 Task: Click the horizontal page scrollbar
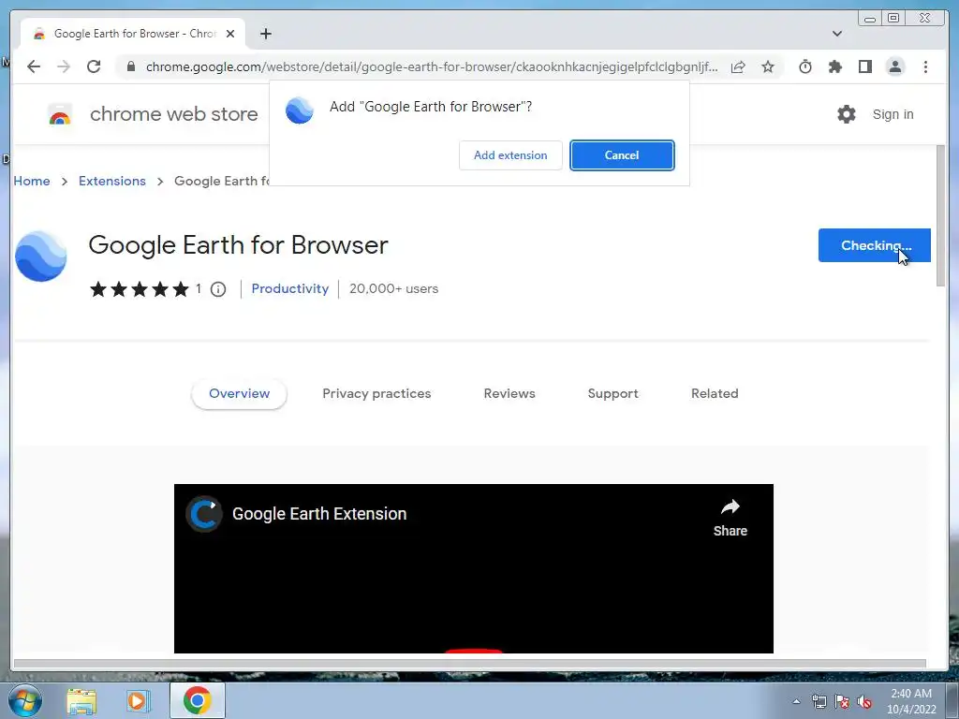tap(470, 664)
